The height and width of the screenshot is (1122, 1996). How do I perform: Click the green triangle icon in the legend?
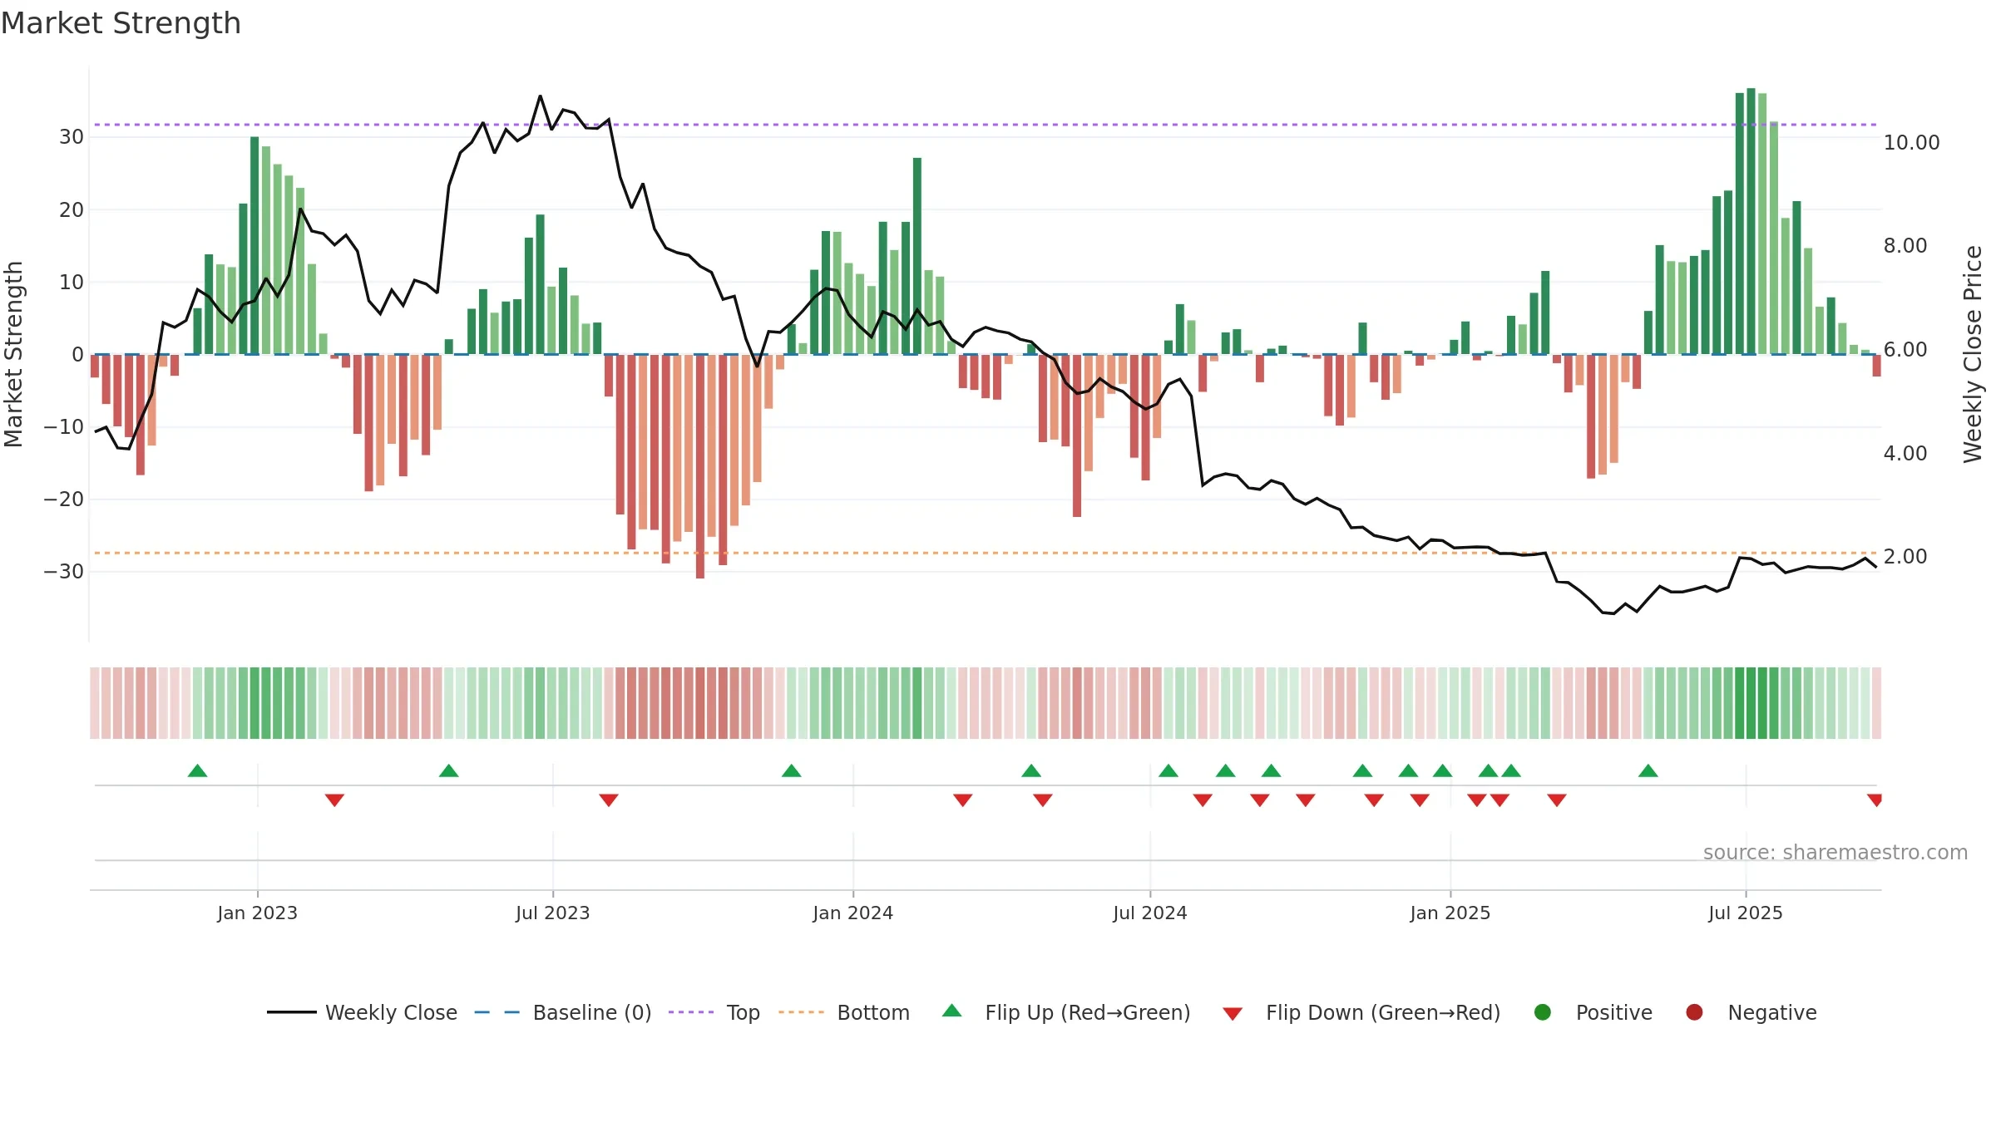tap(952, 1011)
